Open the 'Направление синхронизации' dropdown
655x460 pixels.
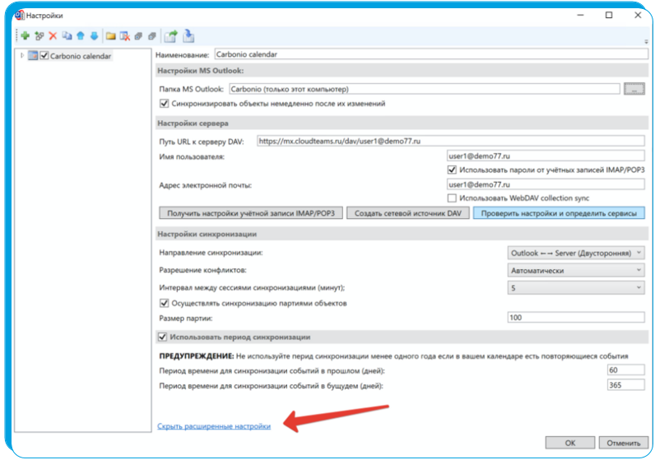tap(576, 253)
